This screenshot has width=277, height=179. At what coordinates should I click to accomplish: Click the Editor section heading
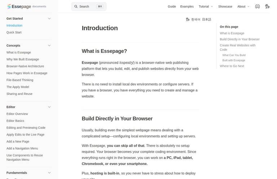tap(11, 107)
